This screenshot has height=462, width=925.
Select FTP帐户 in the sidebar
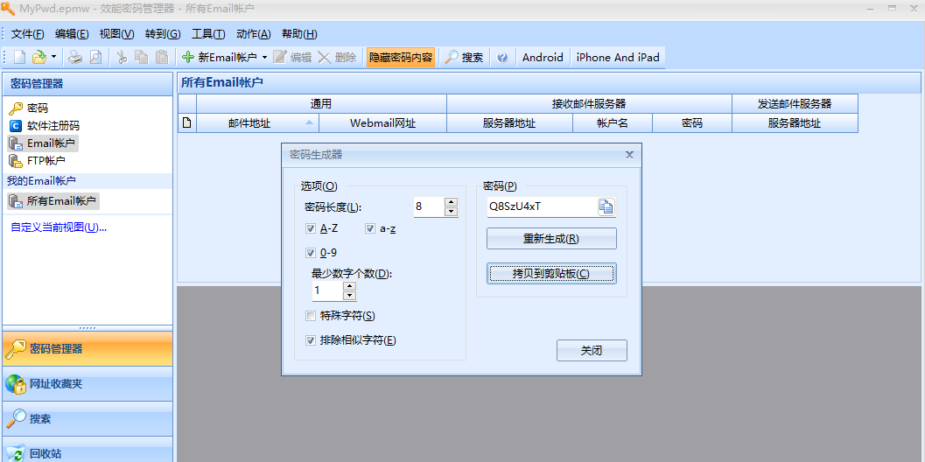37,160
